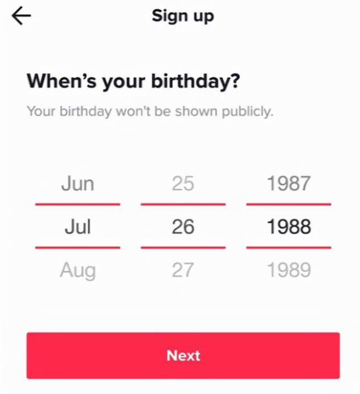The width and height of the screenshot is (360, 394).
Task: Click the red divider above 26
Action: (183, 204)
